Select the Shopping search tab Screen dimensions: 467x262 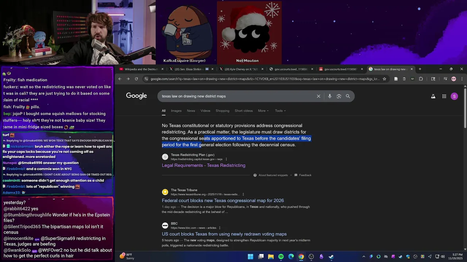click(x=223, y=111)
